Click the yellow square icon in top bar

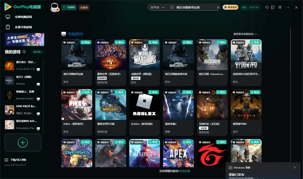[x=273, y=7]
